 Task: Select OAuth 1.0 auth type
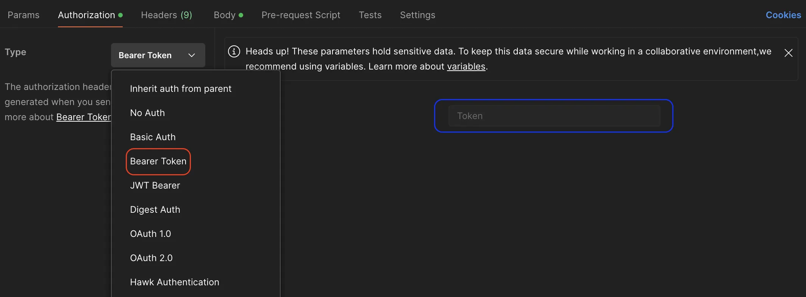coord(150,234)
